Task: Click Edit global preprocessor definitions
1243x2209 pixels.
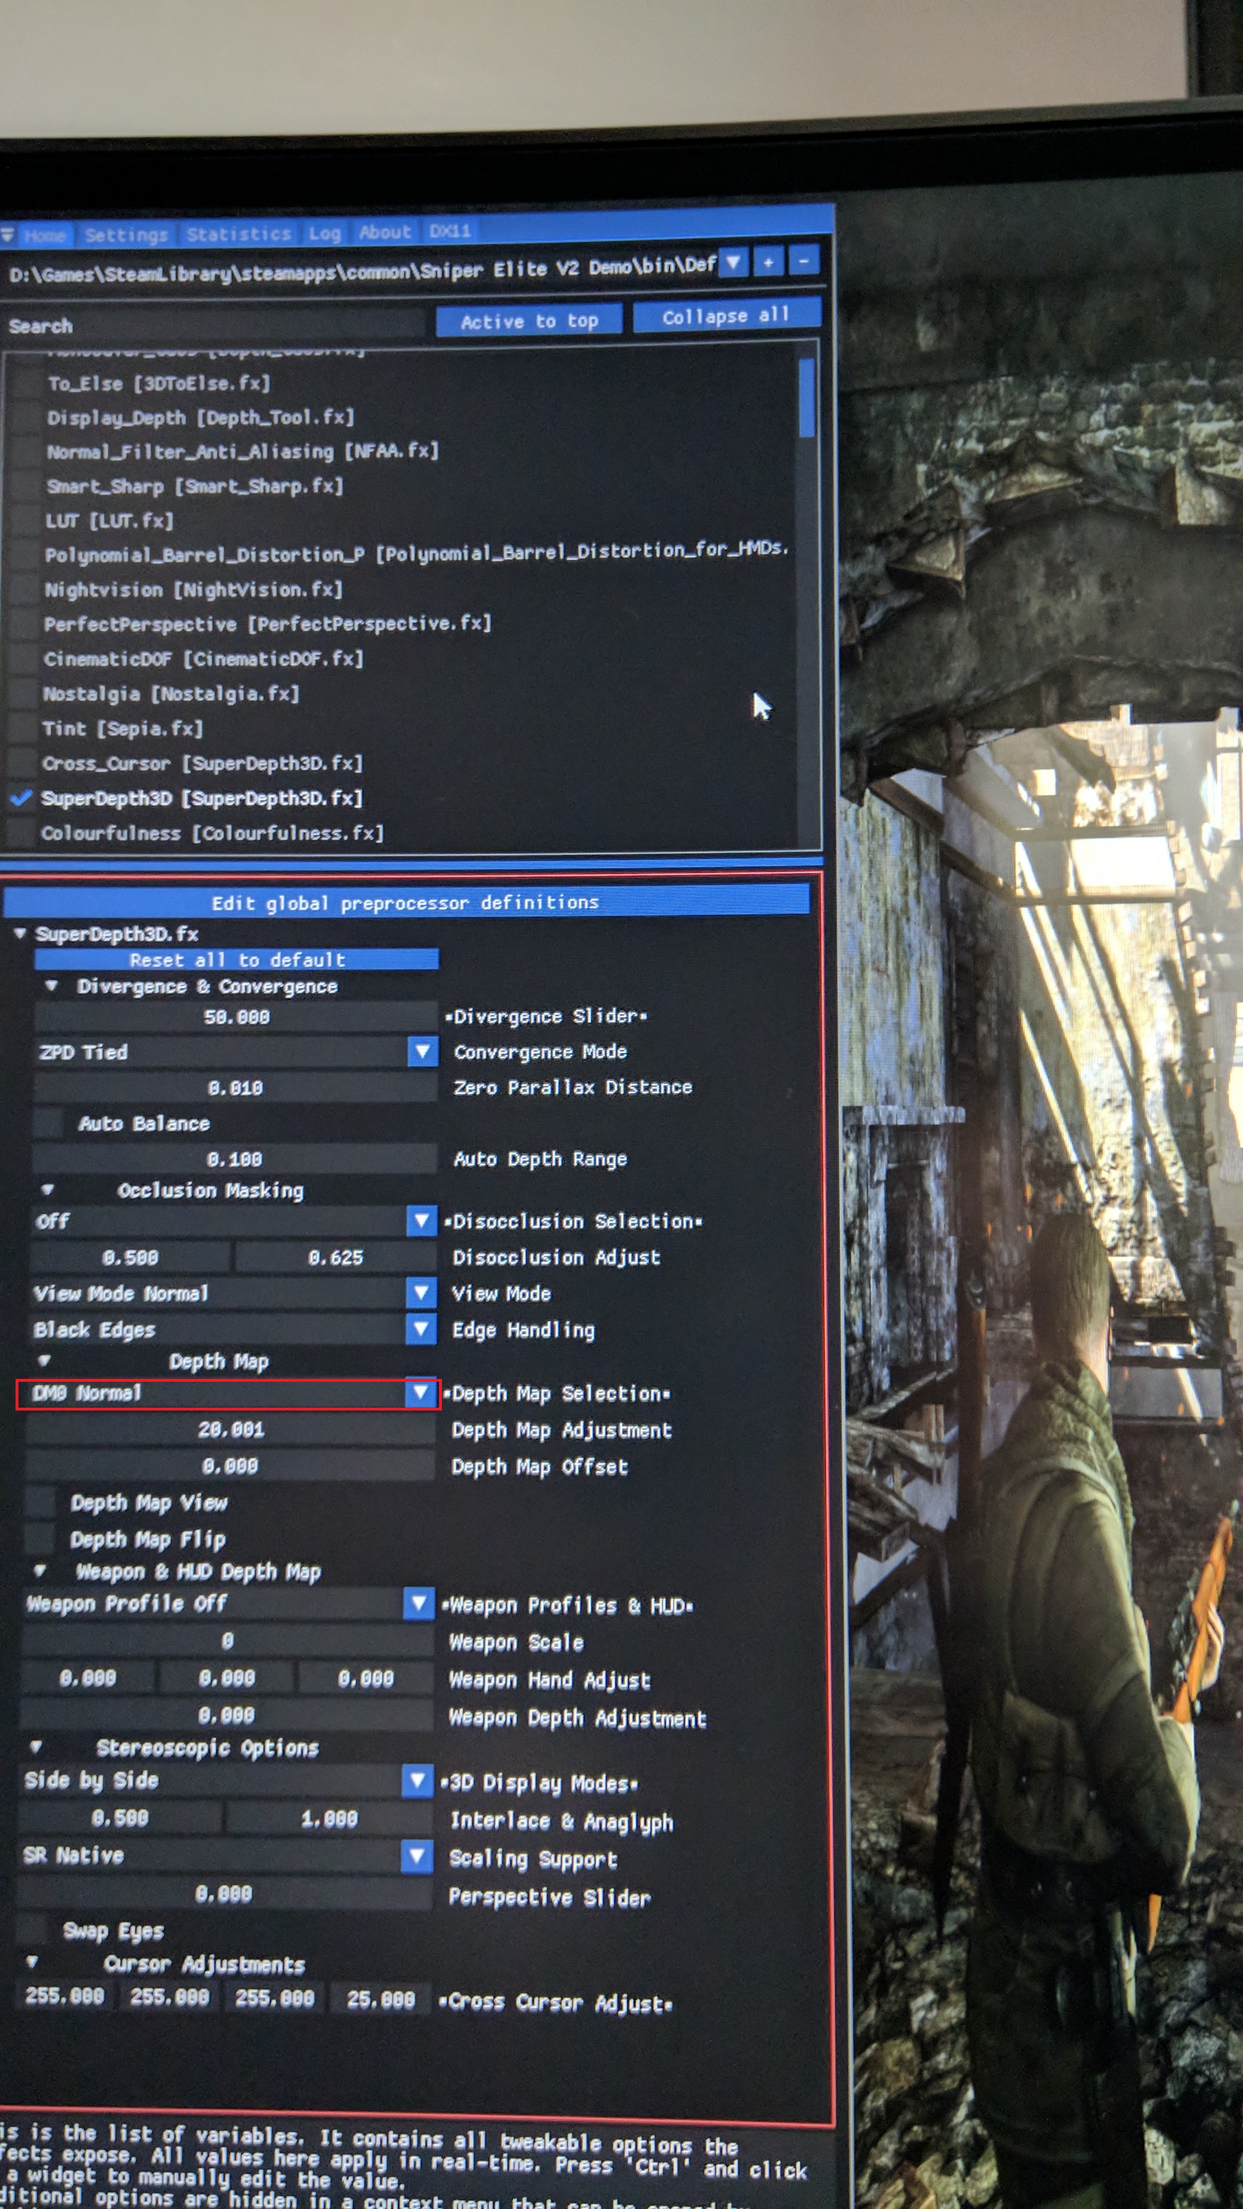Action: (x=406, y=902)
